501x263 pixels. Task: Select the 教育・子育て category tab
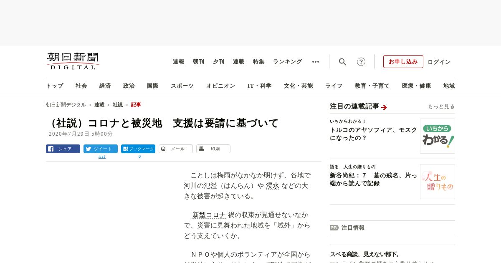[x=372, y=86]
